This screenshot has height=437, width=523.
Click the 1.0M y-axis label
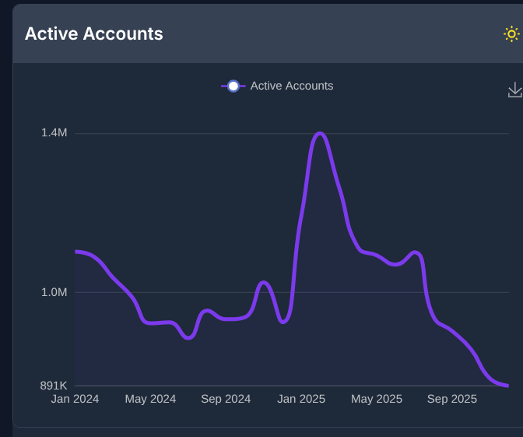[x=54, y=292]
